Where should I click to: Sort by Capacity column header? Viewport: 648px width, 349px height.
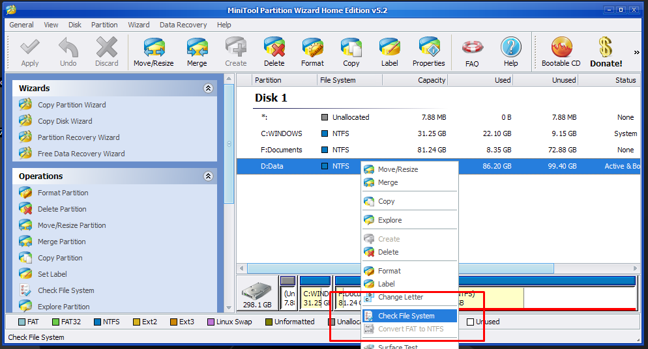tap(415, 80)
